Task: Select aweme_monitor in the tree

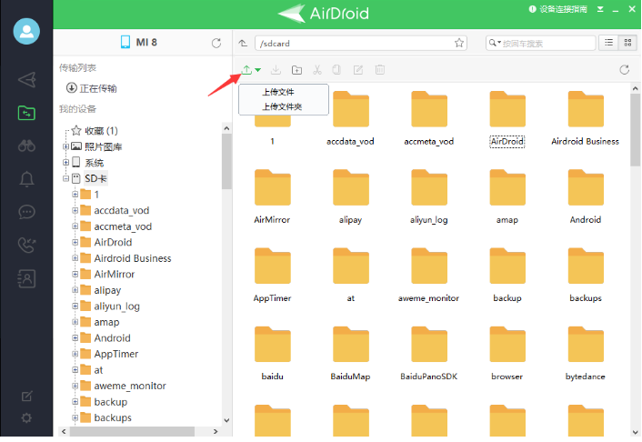Action: pos(130,386)
